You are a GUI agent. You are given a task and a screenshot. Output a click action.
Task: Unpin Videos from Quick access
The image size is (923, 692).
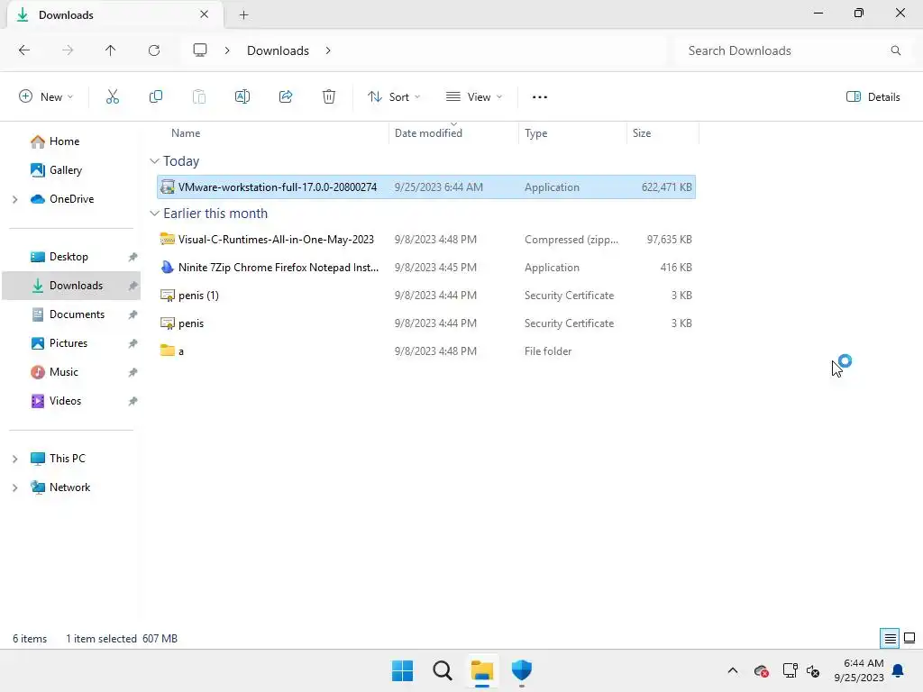[133, 401]
